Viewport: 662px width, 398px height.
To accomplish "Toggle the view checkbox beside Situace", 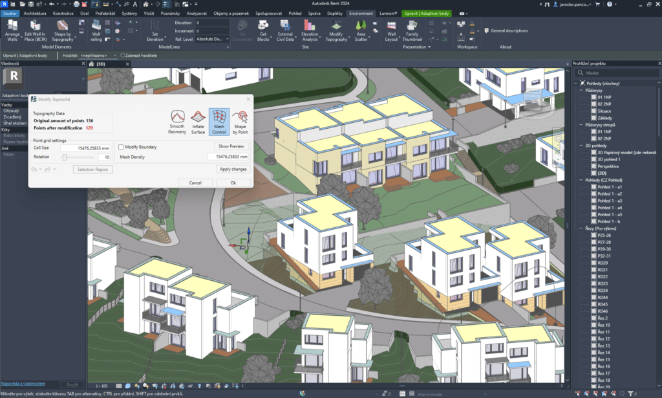I will pyautogui.click(x=593, y=111).
